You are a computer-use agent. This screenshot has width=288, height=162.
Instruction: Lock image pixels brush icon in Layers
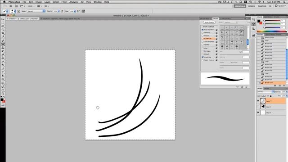pyautogui.click(x=265, y=96)
